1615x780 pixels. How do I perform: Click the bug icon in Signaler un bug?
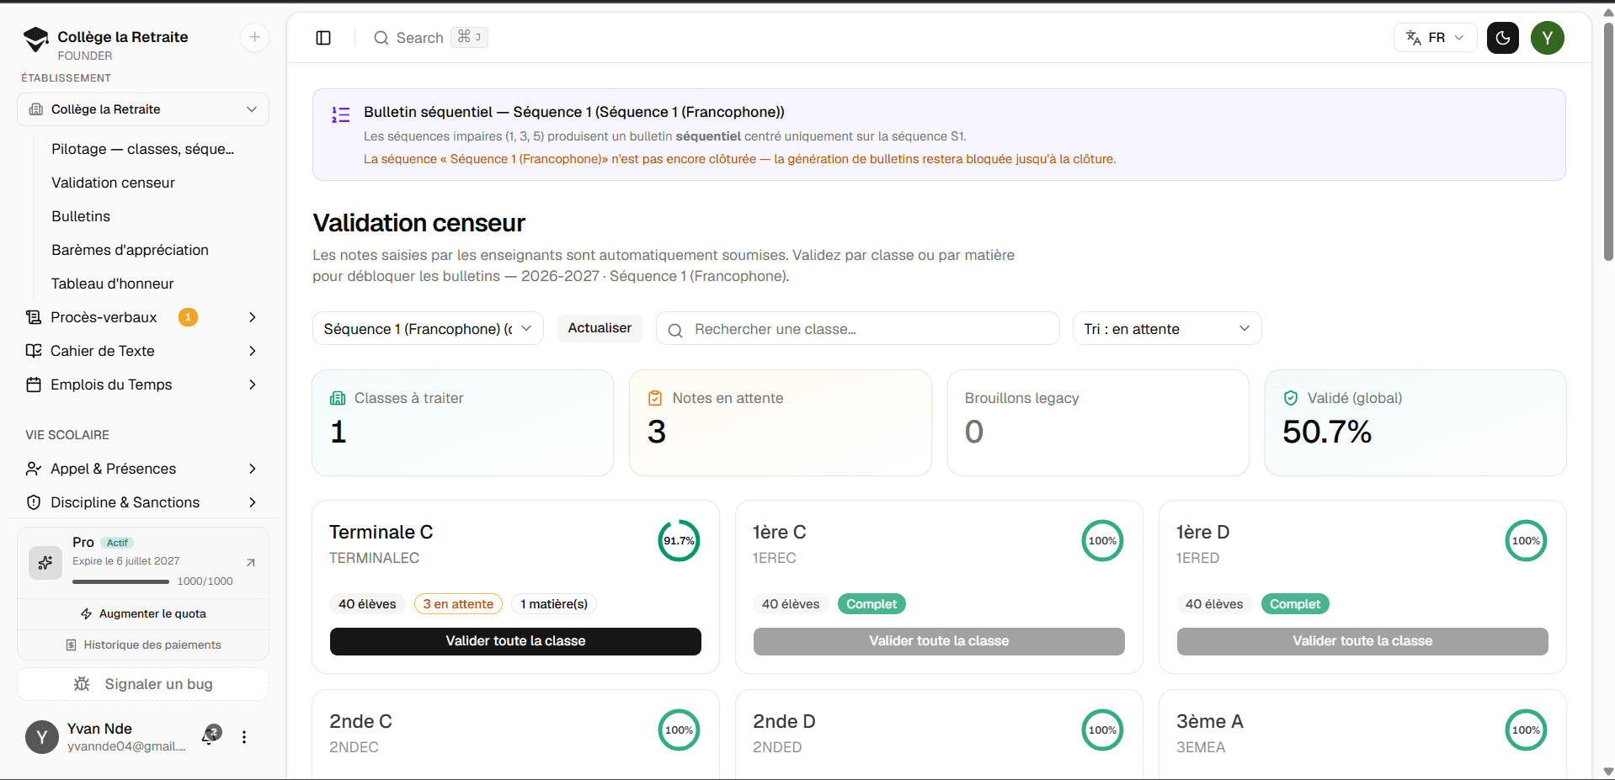pos(82,684)
